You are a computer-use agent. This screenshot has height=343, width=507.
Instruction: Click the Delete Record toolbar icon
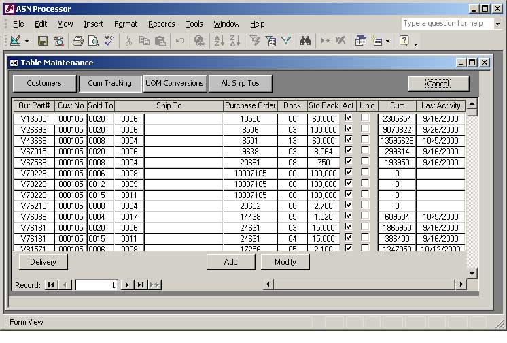(340, 41)
